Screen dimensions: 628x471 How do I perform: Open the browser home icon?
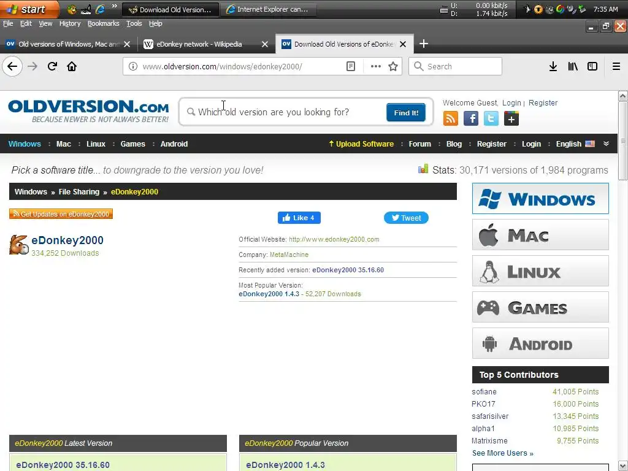72,66
